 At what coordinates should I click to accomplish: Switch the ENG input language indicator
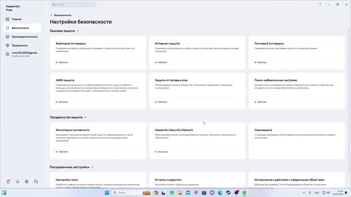(x=317, y=193)
